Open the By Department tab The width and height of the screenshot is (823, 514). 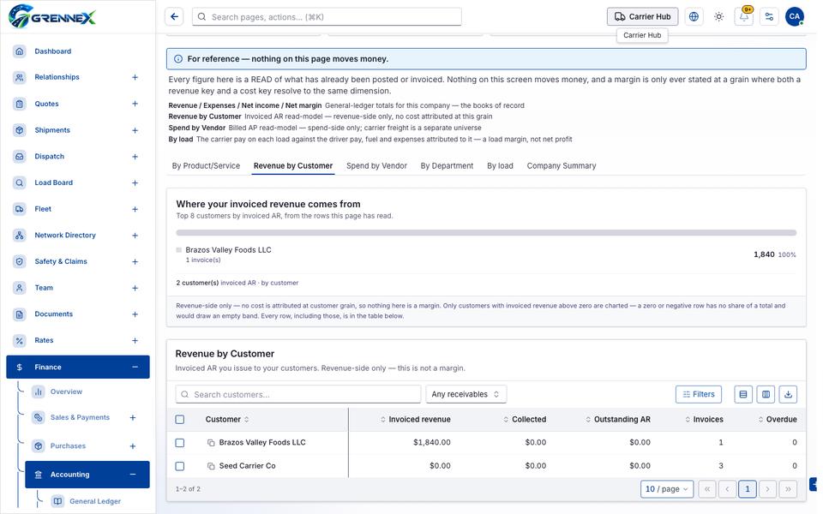pos(447,165)
